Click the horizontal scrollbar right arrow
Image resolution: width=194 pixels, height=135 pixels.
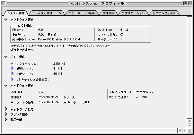(185, 131)
